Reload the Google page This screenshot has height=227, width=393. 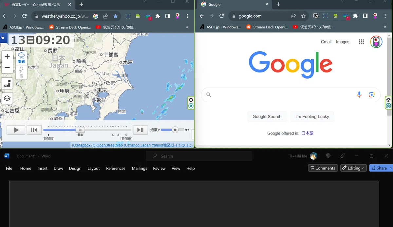click(221, 16)
